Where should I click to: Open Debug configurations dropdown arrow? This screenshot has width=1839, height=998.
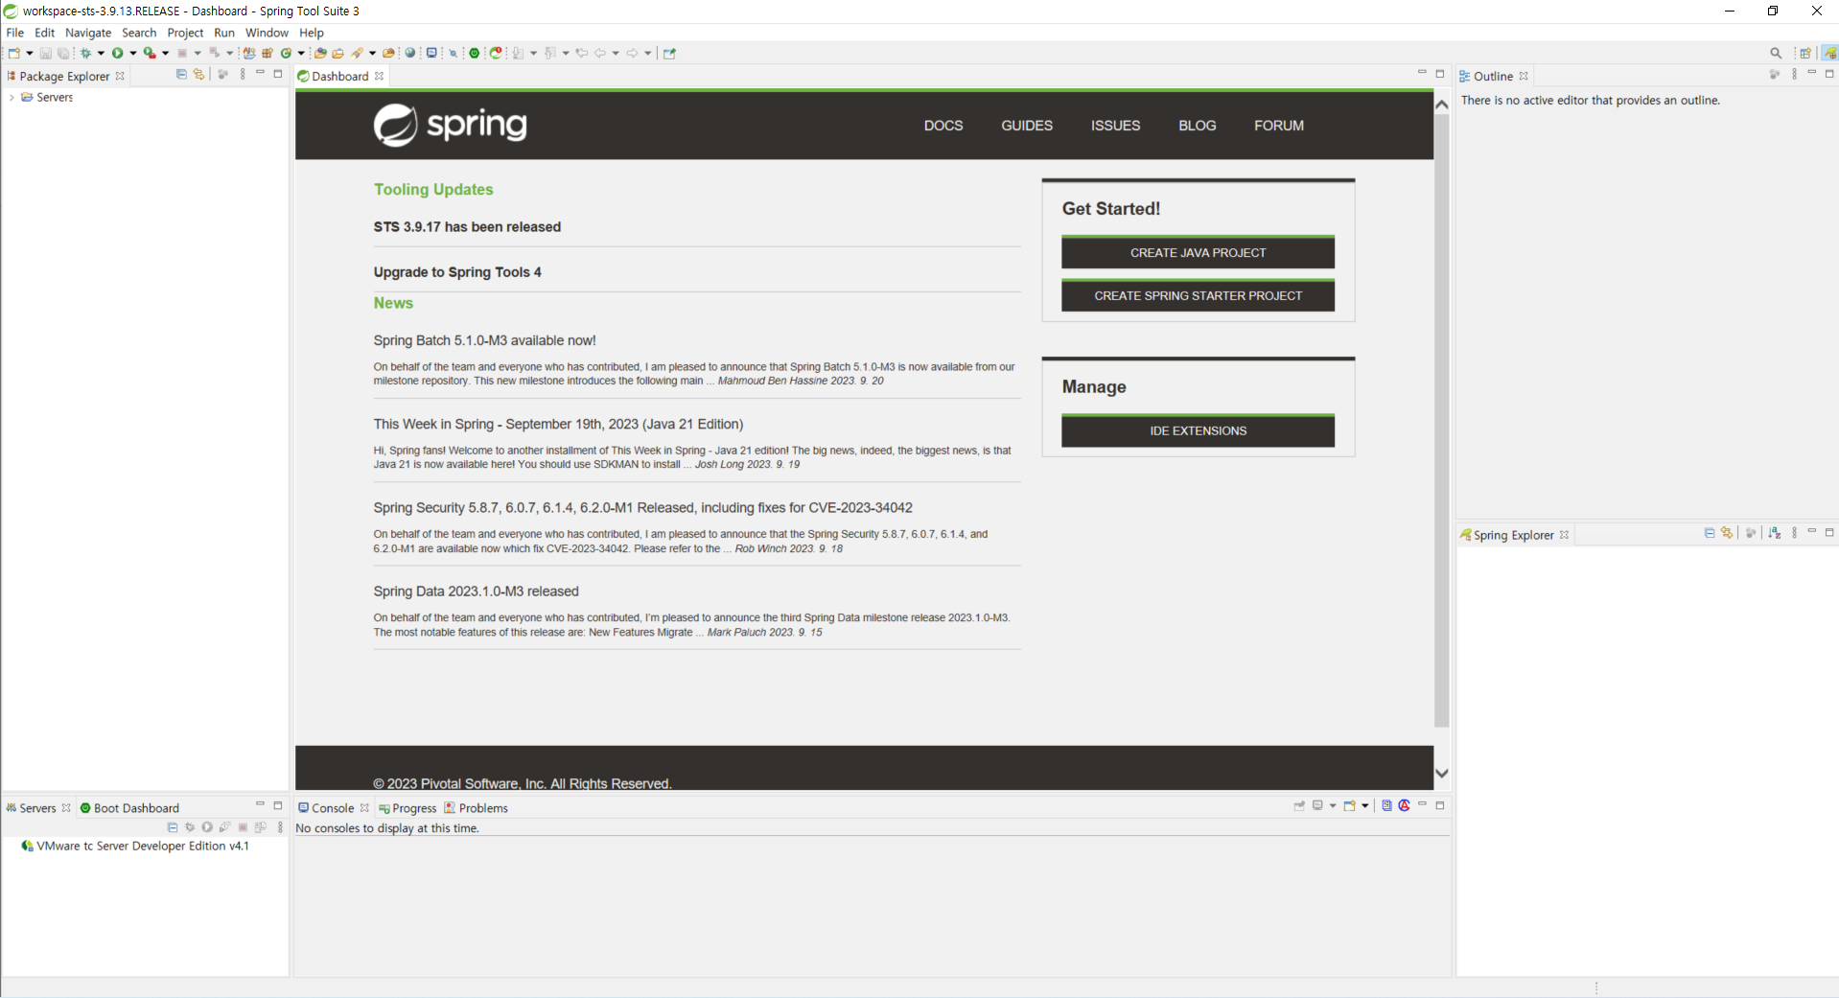pos(101,53)
